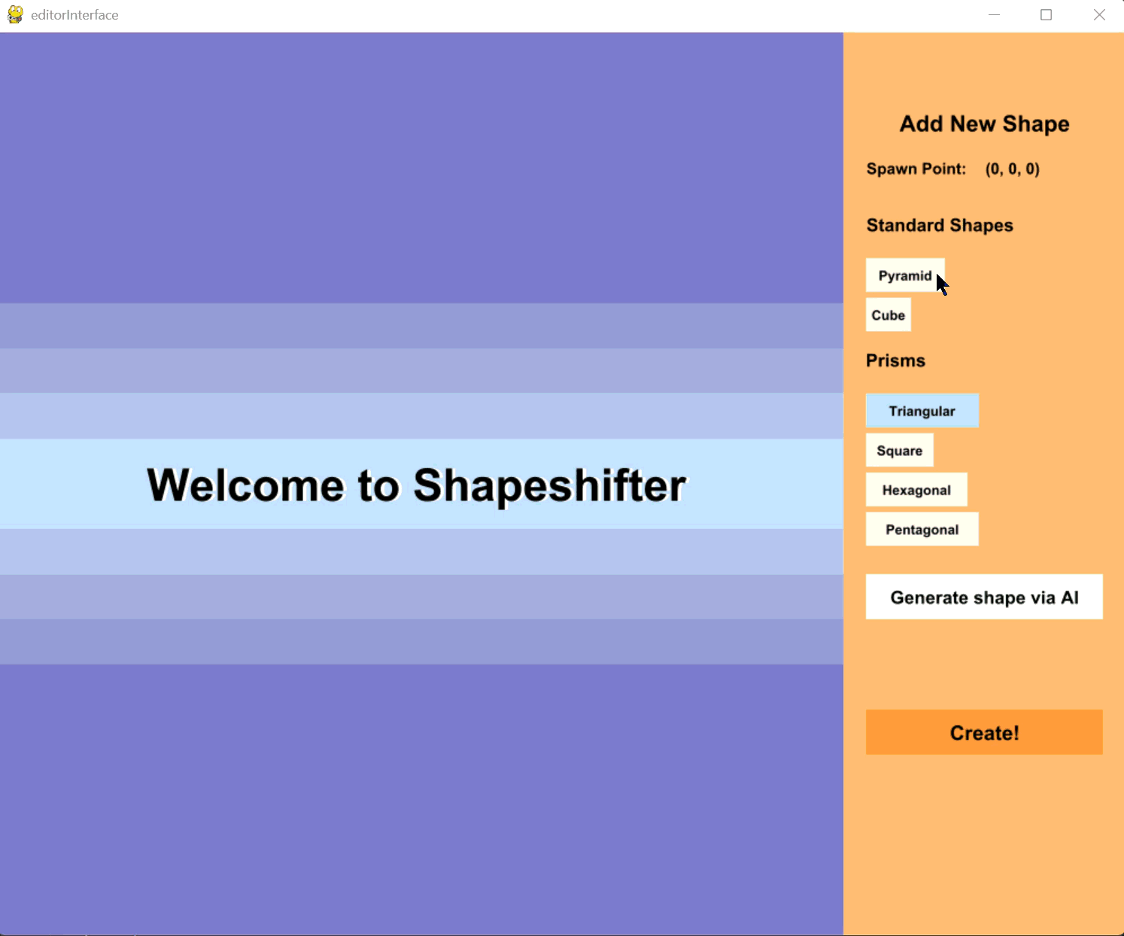Viewport: 1124px width, 936px height.
Task: Click the Add New Shape heading
Action: click(x=984, y=124)
